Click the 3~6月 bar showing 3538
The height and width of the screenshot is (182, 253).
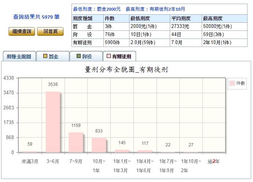point(53,122)
